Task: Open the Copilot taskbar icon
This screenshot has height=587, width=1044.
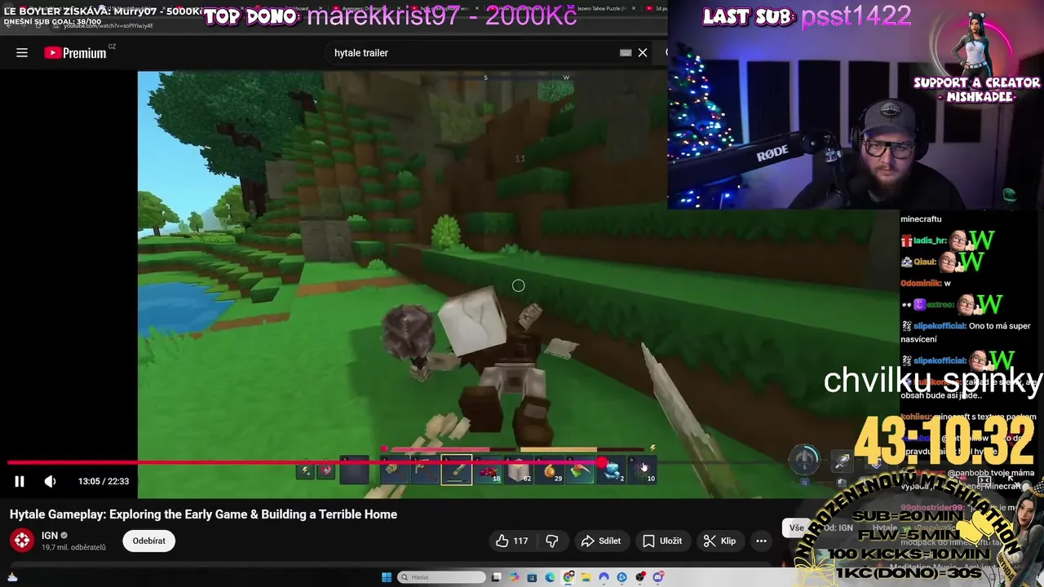Action: [514, 577]
